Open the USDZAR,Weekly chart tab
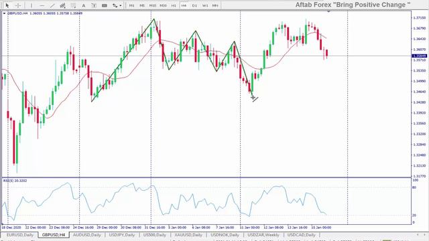The image size is (429, 241). (263, 235)
